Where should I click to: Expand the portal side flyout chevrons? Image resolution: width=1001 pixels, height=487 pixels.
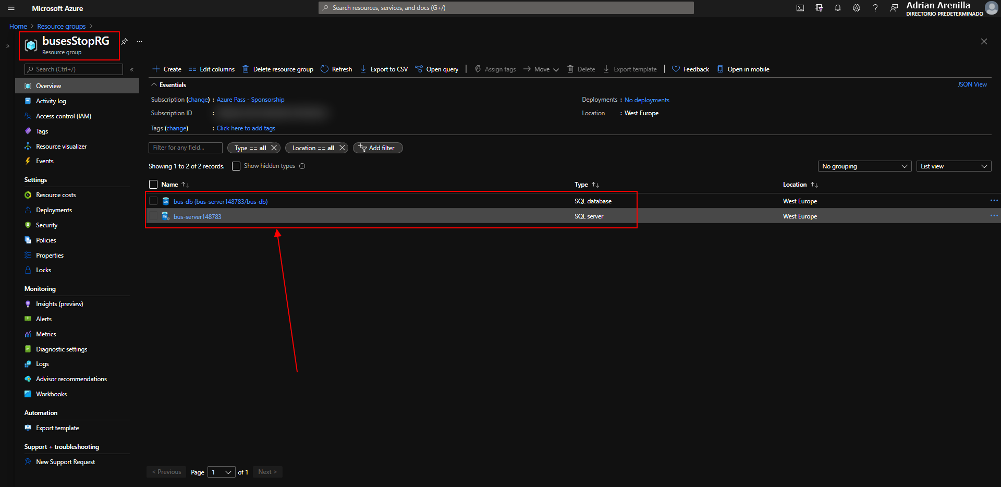pyautogui.click(x=7, y=46)
